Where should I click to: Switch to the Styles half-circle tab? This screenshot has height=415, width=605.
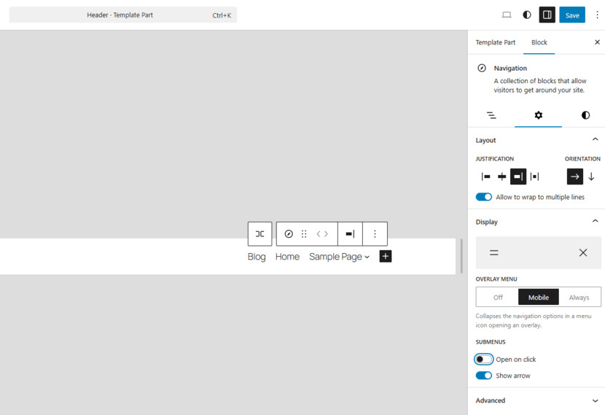click(x=585, y=115)
